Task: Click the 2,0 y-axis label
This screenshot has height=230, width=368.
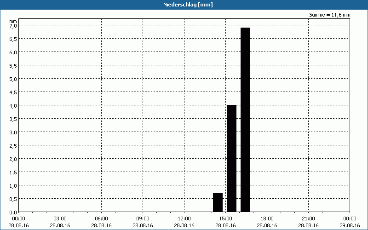Action: [x=13, y=159]
